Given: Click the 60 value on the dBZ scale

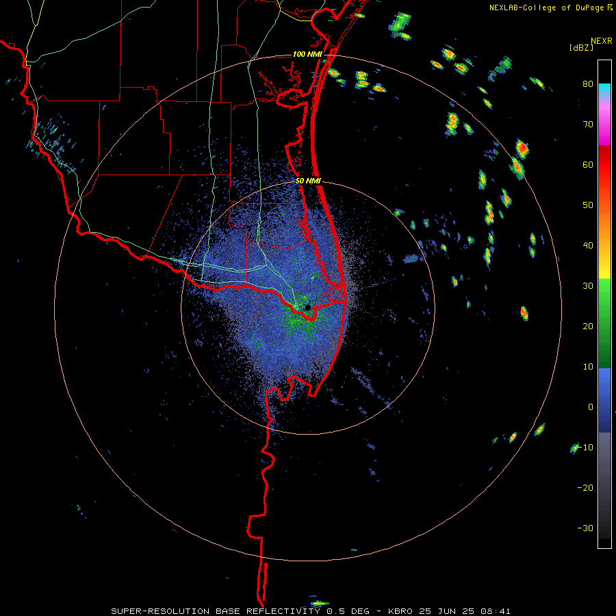Looking at the screenshot, I should click(588, 164).
